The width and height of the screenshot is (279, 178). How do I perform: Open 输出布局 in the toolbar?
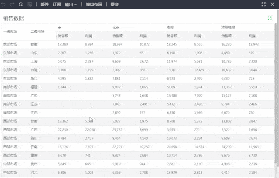tap(94, 4)
